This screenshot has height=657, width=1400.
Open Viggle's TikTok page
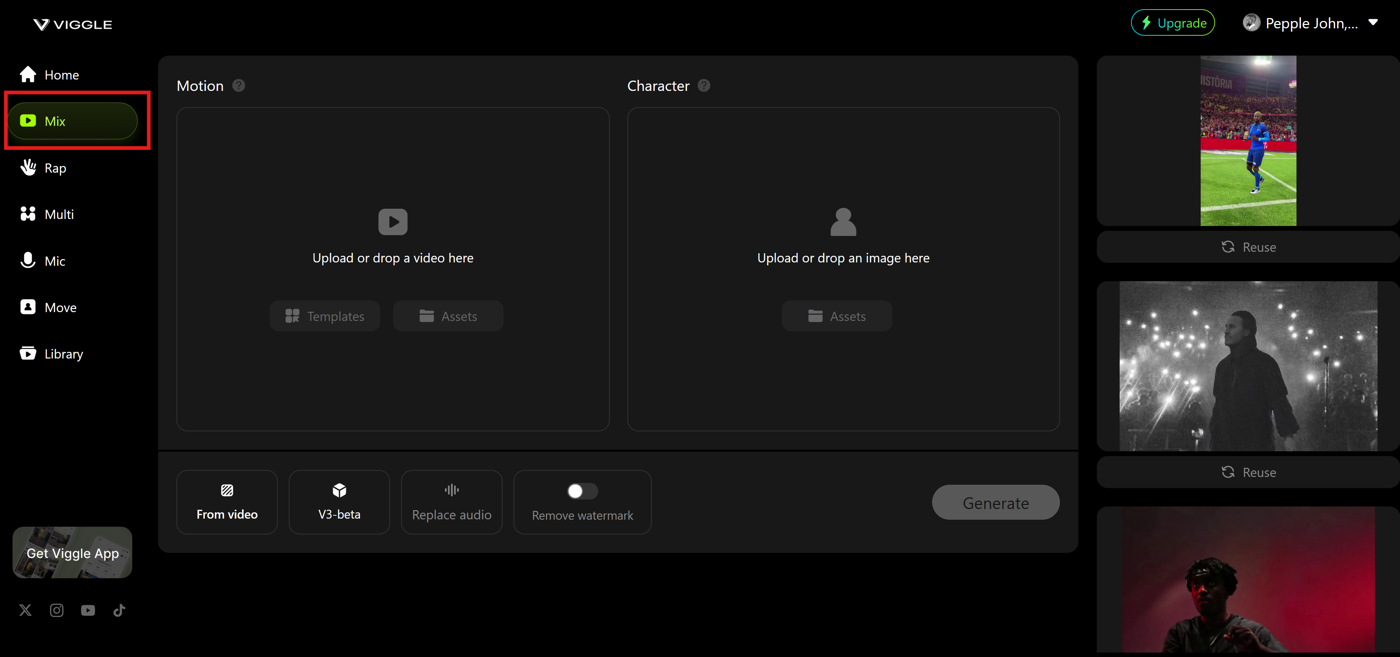tap(119, 610)
